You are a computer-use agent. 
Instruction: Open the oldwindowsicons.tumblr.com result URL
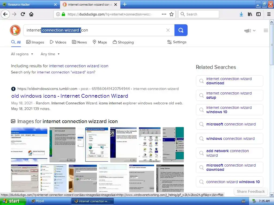point(98,89)
